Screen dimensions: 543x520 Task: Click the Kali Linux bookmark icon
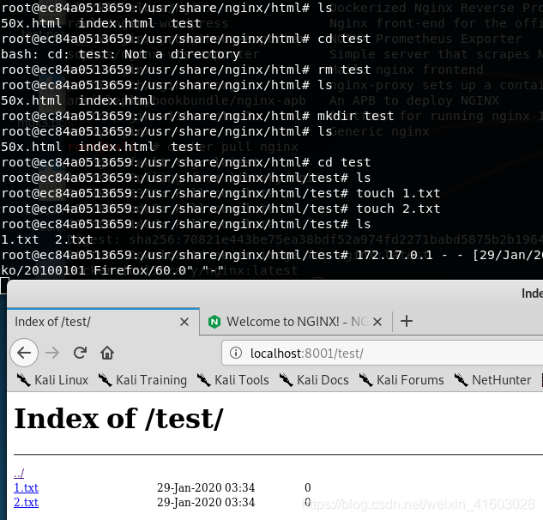pos(23,380)
